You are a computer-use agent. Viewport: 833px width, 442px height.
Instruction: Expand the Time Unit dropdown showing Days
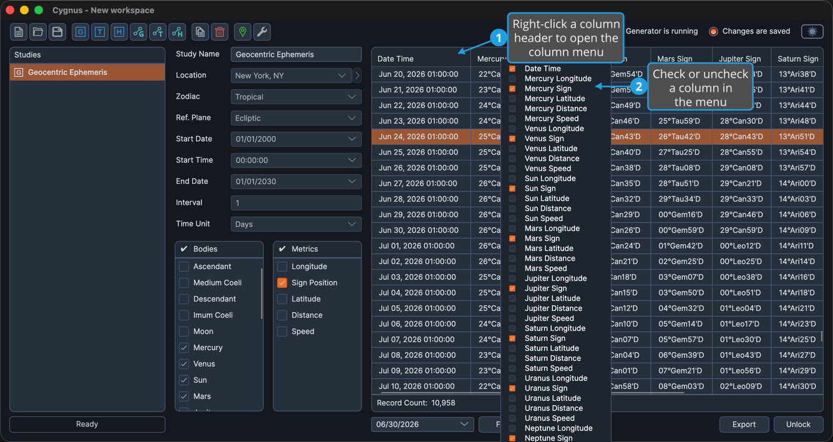[296, 224]
